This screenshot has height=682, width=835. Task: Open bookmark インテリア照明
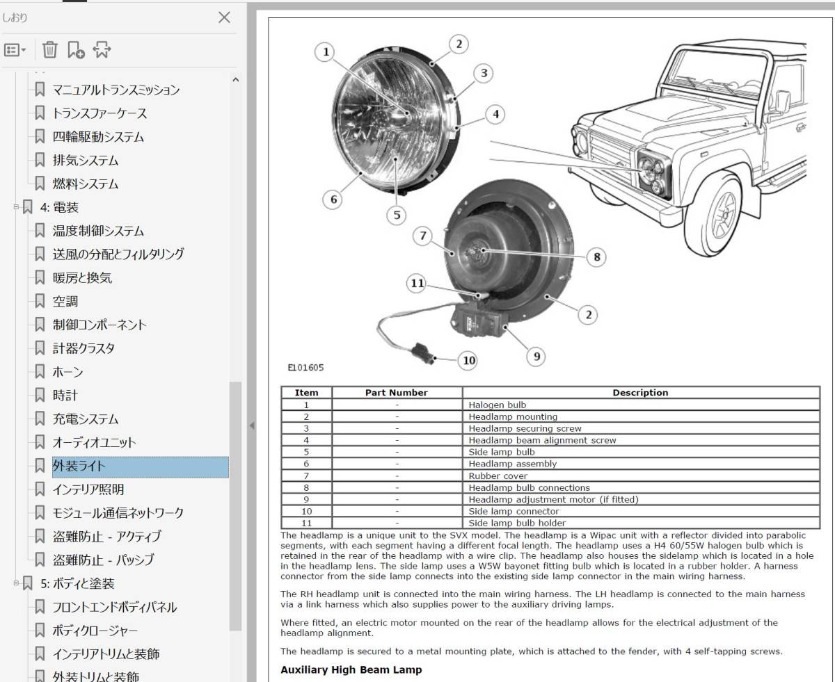[x=88, y=489]
